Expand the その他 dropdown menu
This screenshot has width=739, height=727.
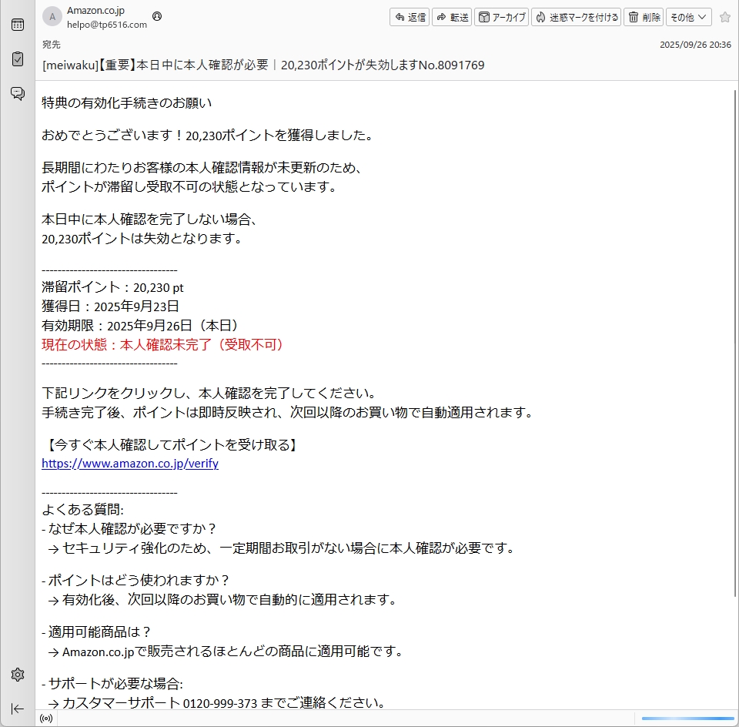[688, 17]
